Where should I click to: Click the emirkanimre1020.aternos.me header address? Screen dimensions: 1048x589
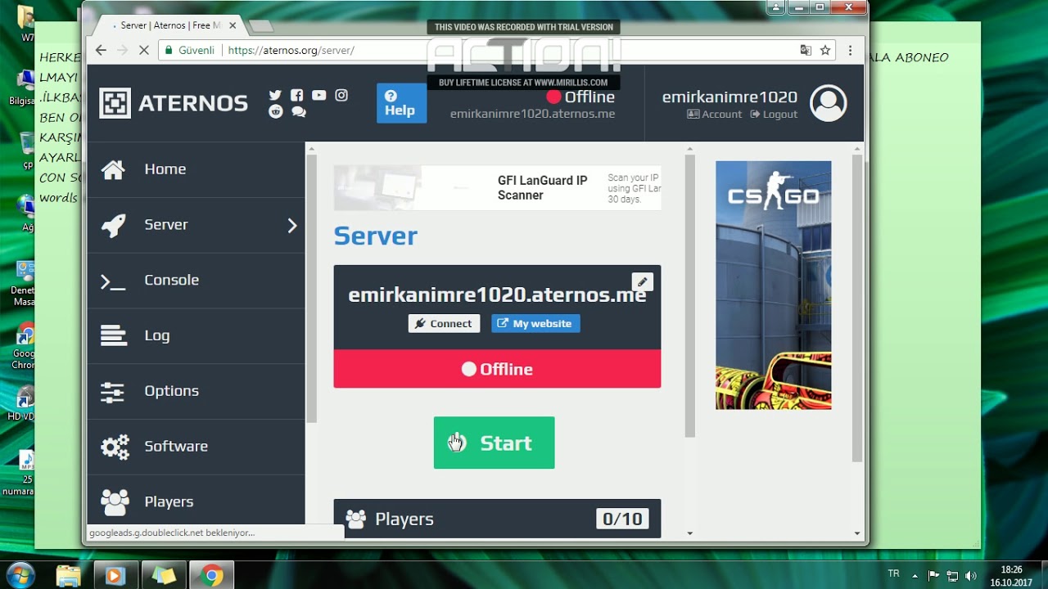click(x=532, y=115)
